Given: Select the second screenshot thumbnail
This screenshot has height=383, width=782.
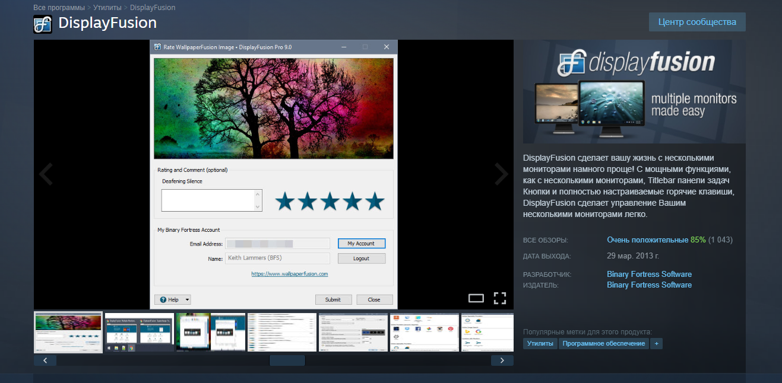Looking at the screenshot, I should pyautogui.click(x=140, y=333).
